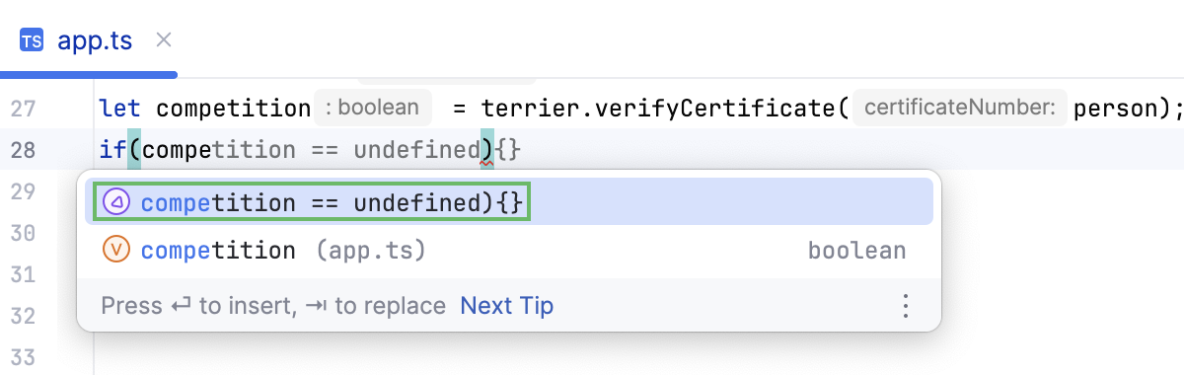
Task: Click the 'if' keyword on line 28
Action: 113,150
